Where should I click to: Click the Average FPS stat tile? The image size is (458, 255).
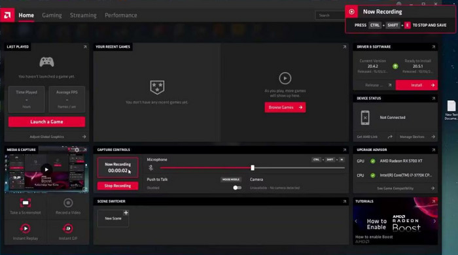[67, 99]
